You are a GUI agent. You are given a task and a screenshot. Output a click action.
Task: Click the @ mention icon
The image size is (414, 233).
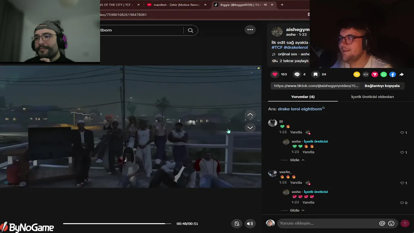(382, 223)
